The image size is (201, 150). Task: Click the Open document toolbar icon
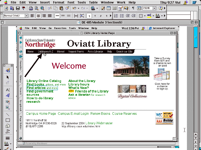point(12,8)
